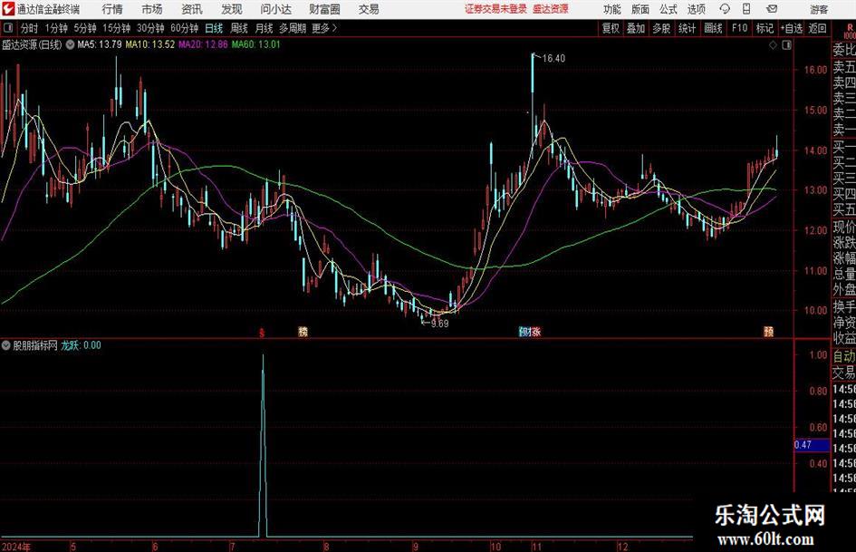Screen dimensions: 856x552
Task: Click the red R 1000 badge
Action: (x=850, y=31)
